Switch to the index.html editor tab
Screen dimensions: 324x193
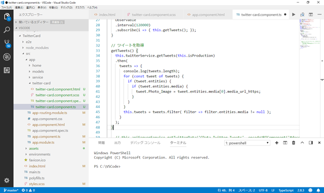(x=106, y=15)
